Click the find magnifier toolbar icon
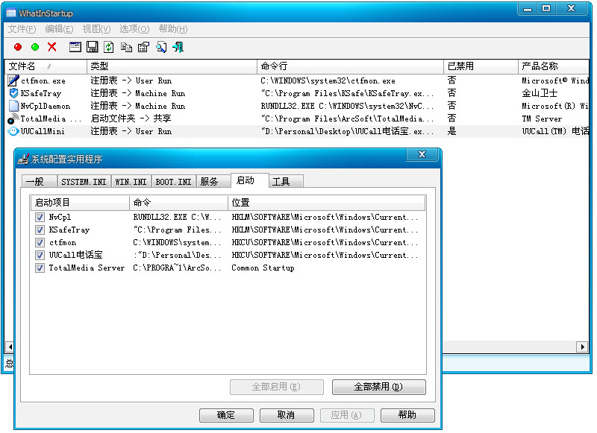 click(161, 47)
